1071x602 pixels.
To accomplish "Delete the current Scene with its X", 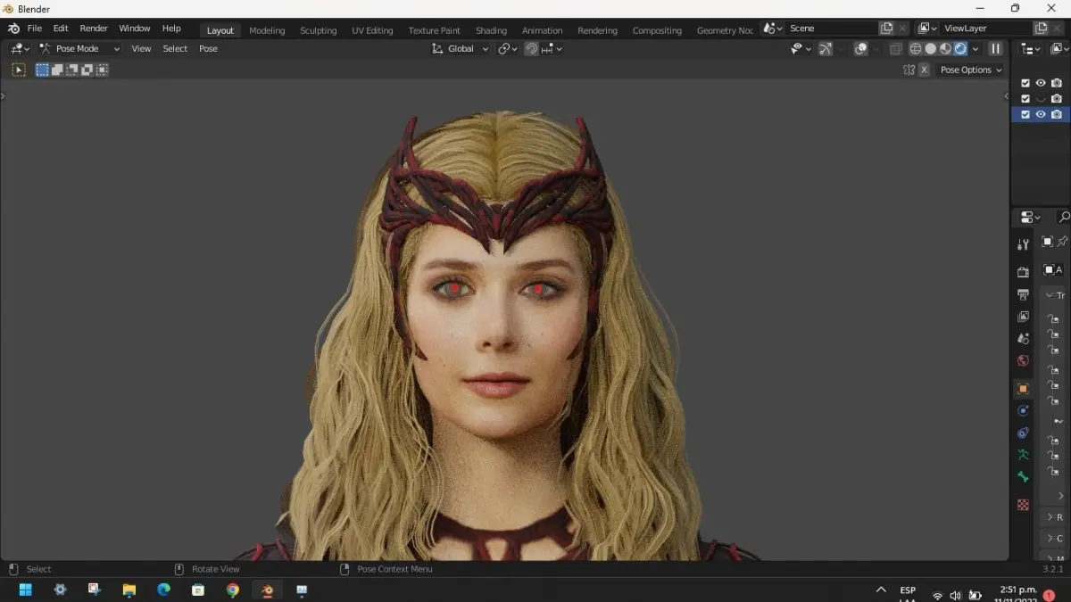I will [903, 29].
